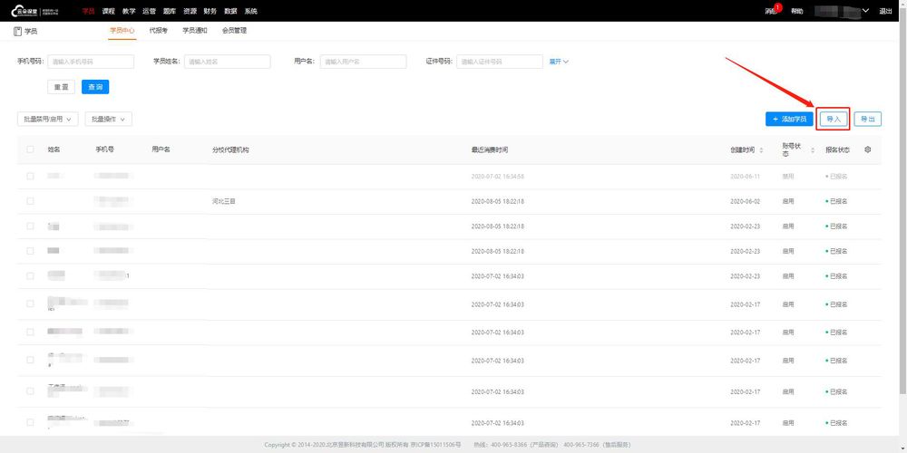Click the 学员 section icon at left

17,31
